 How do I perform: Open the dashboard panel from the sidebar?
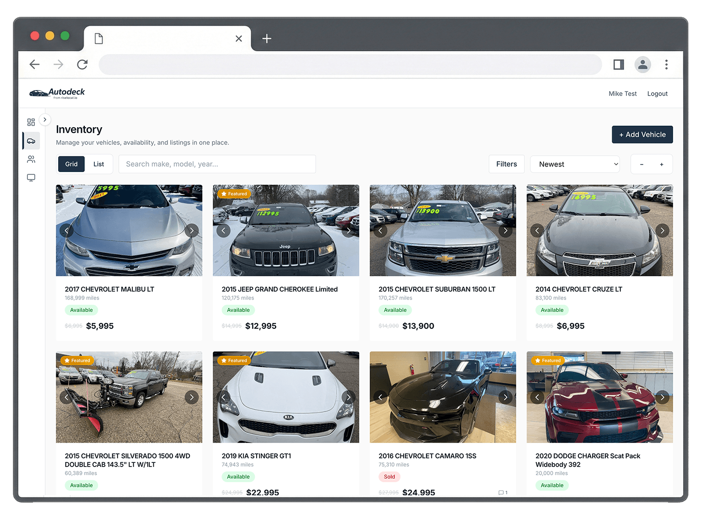coord(31,122)
